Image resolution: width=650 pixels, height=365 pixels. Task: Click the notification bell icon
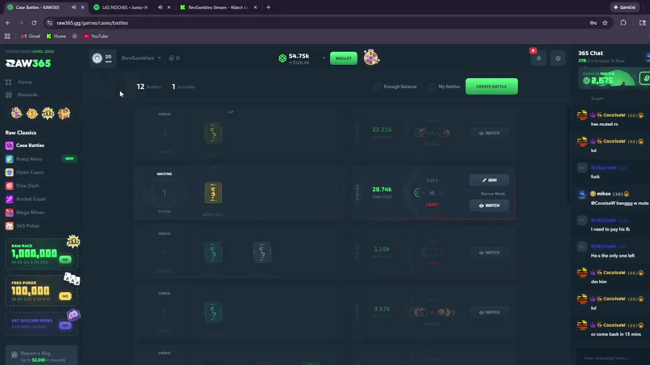[539, 58]
